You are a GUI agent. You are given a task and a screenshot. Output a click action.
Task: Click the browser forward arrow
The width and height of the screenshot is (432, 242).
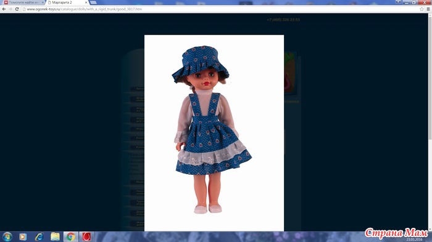(10, 9)
